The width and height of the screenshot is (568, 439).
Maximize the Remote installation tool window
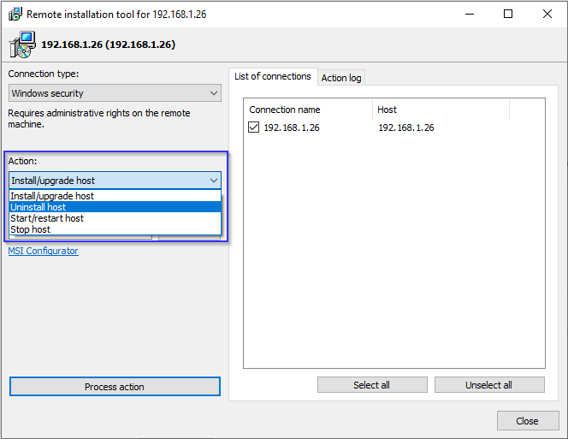(x=508, y=15)
